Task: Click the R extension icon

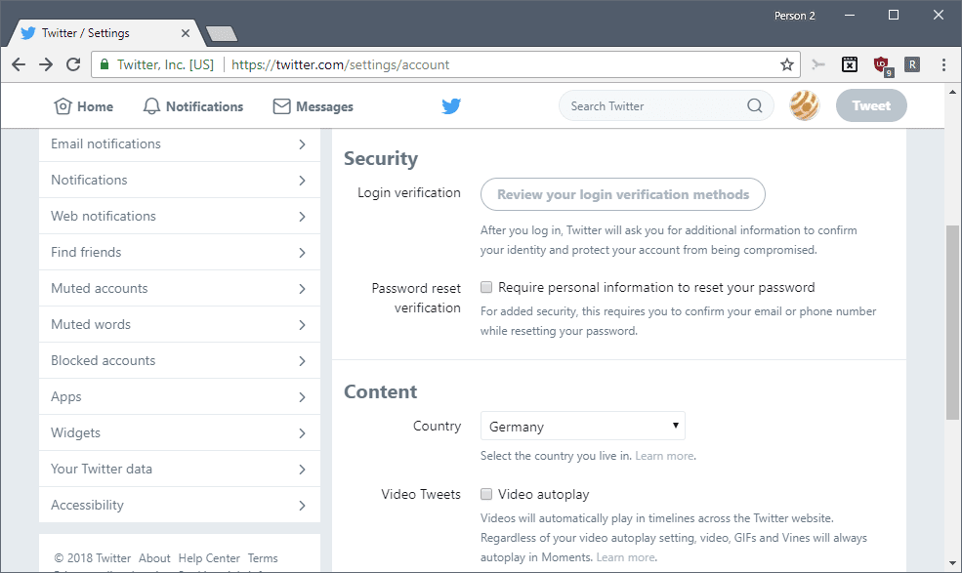Action: [912, 64]
